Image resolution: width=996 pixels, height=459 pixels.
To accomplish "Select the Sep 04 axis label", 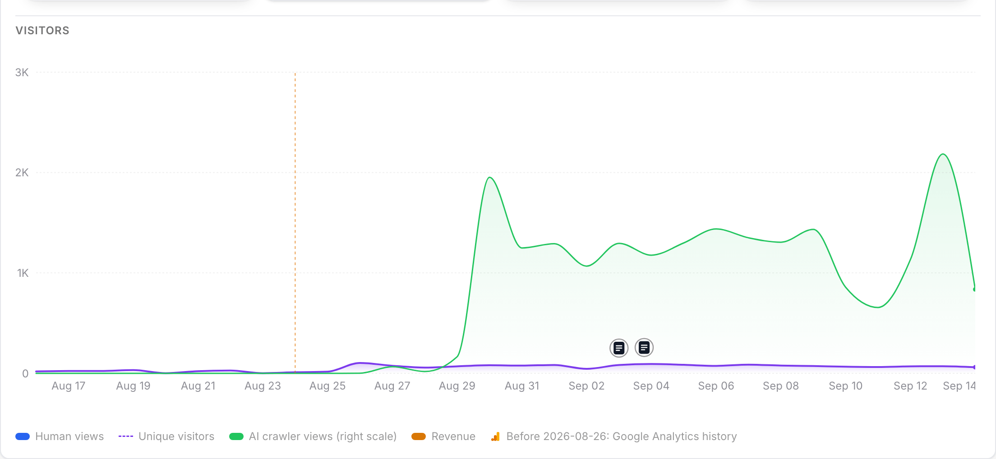I will pos(651,386).
